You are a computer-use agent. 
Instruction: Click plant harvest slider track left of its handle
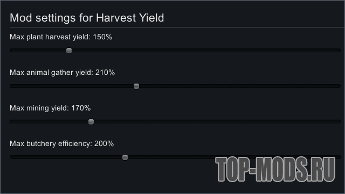(38, 51)
